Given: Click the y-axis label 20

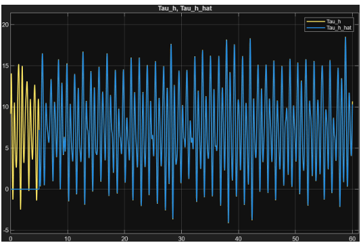Looking at the screenshot, I should click(5, 24).
